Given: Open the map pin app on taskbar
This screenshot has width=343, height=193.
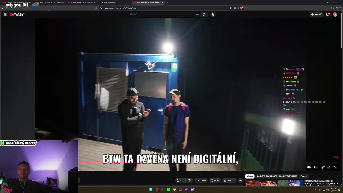Looking at the screenshot, I should click(x=157, y=190).
